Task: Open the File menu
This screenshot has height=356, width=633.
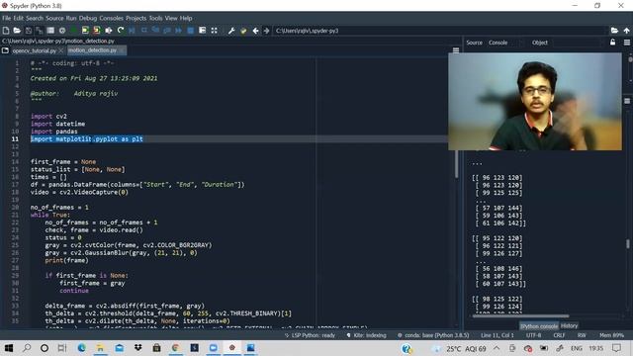Action: [7, 18]
